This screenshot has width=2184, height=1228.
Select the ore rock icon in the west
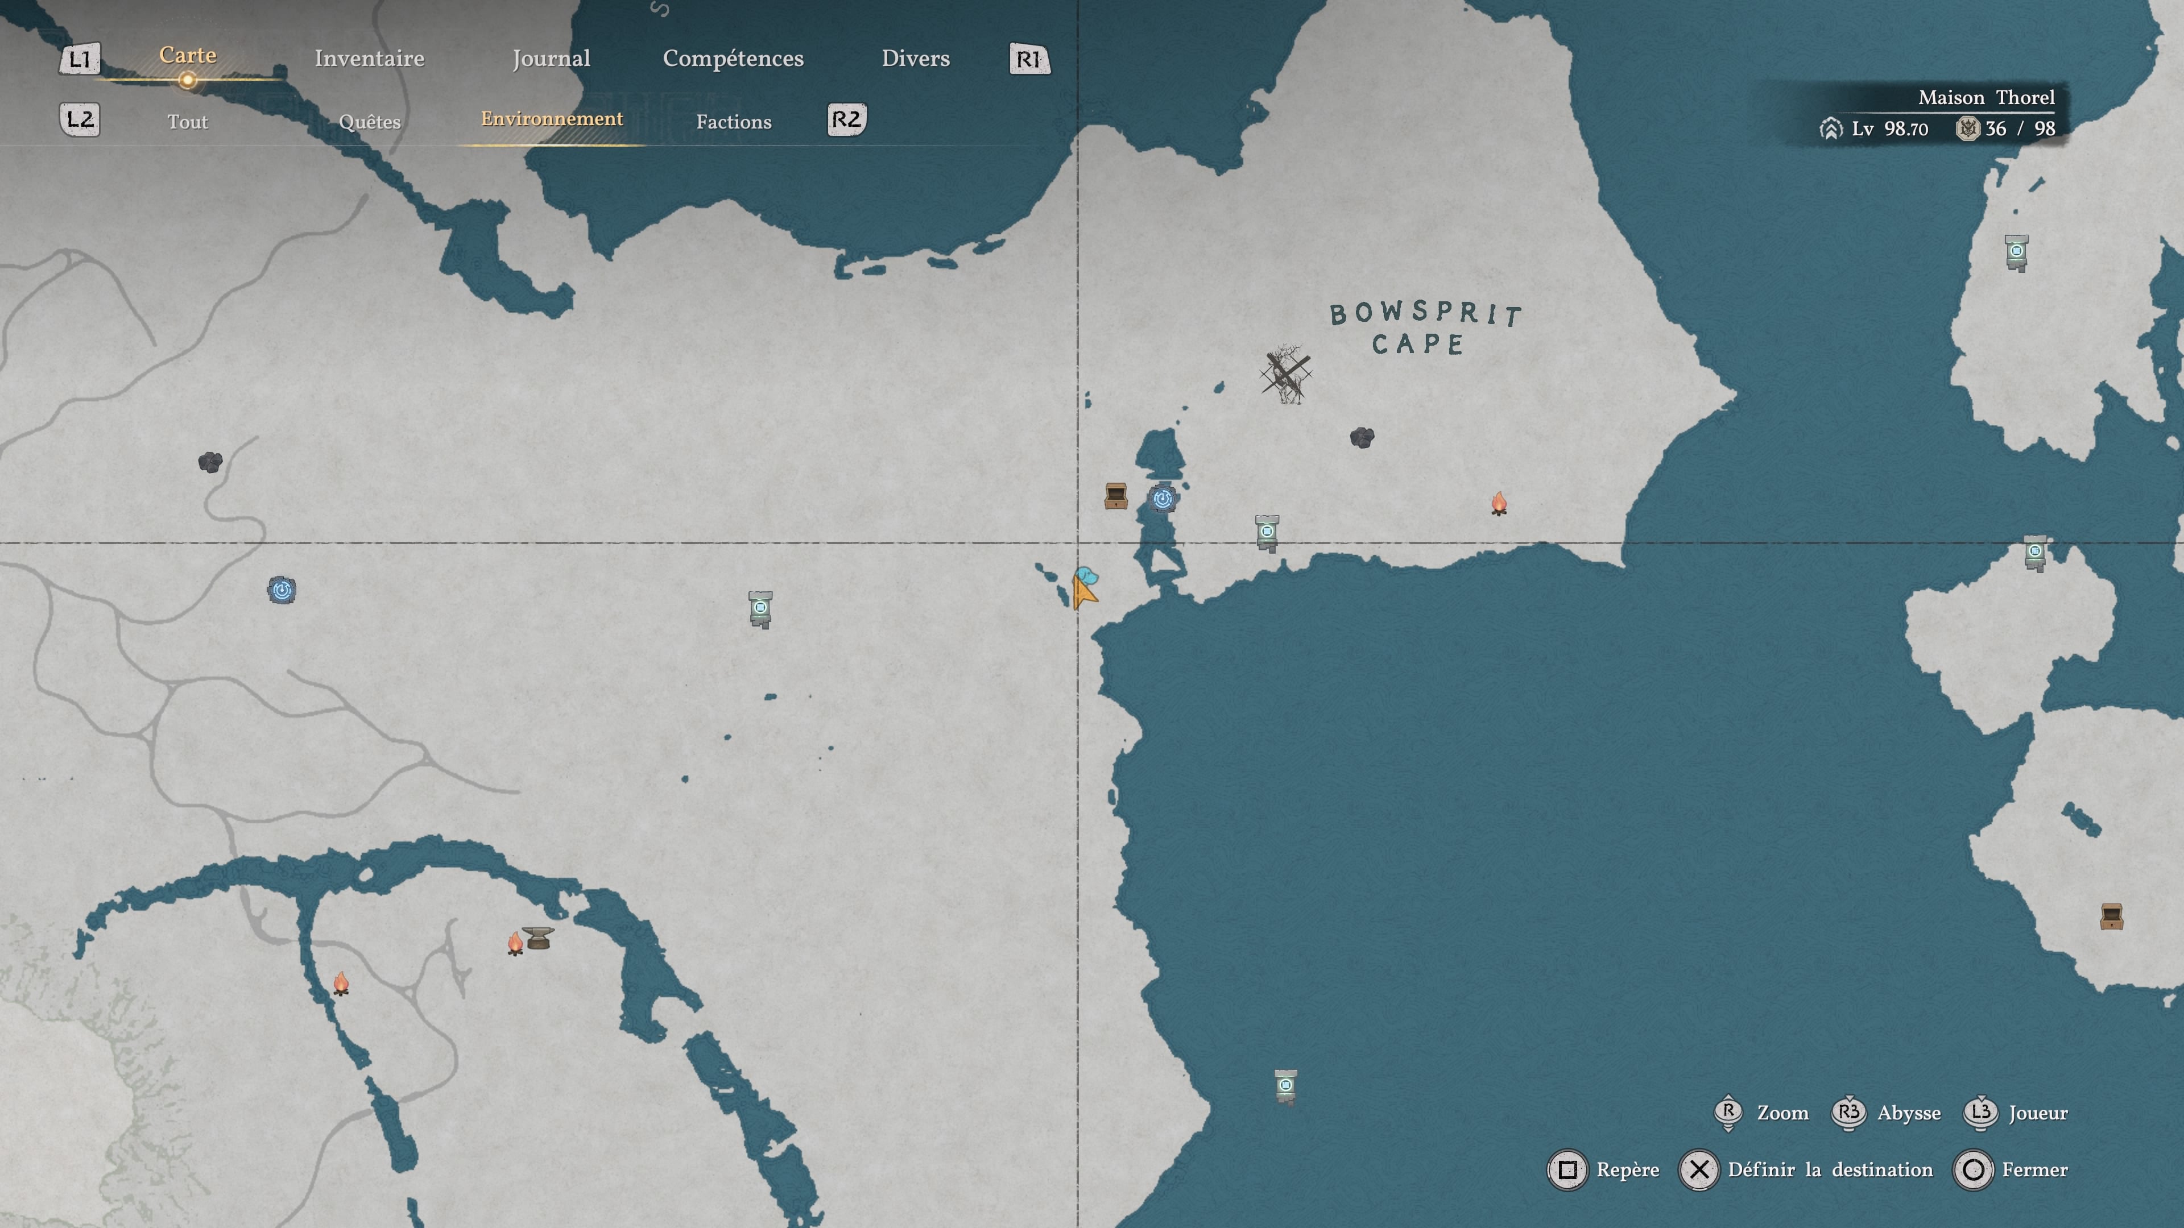tap(210, 462)
